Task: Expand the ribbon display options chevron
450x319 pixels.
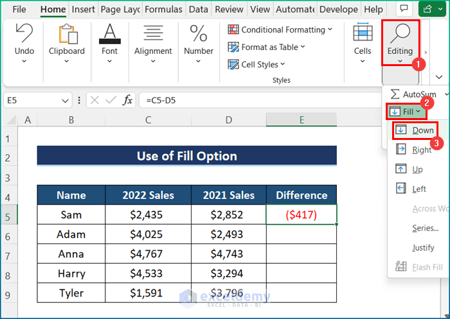Action: 439,77
